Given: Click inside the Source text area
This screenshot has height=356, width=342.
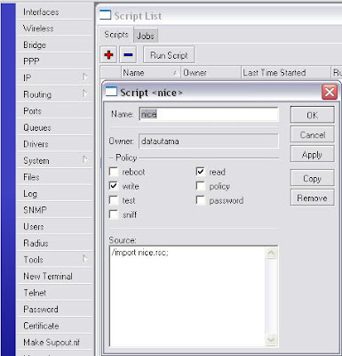Looking at the screenshot, I should point(187,295).
